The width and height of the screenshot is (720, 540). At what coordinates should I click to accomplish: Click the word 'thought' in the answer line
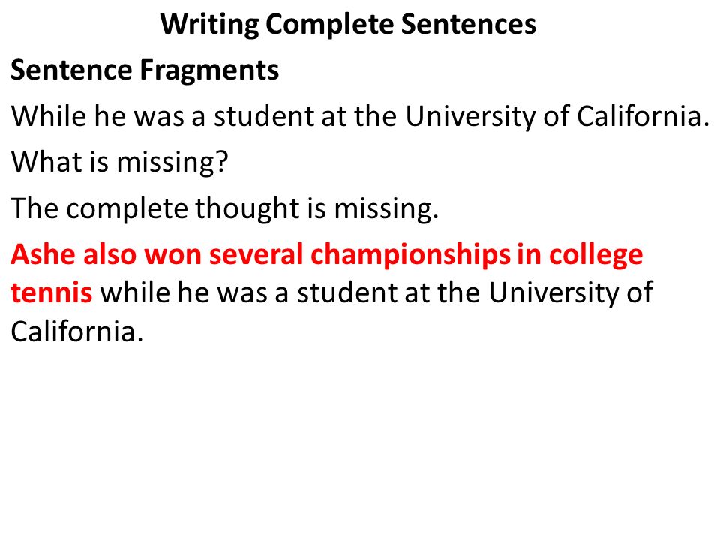coord(247,209)
